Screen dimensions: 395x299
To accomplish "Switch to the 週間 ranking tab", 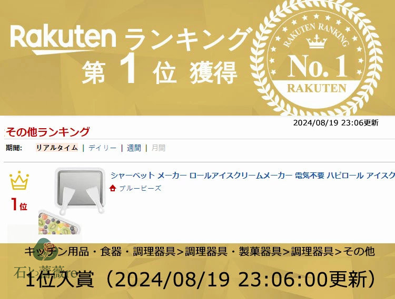I will 134,148.
